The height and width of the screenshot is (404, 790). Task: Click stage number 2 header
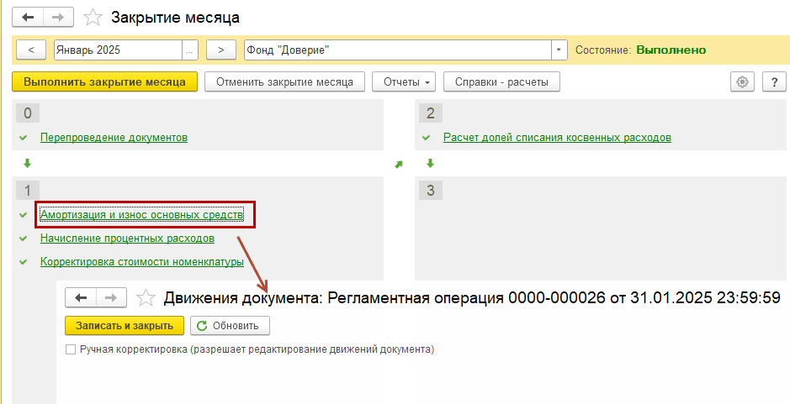(430, 113)
